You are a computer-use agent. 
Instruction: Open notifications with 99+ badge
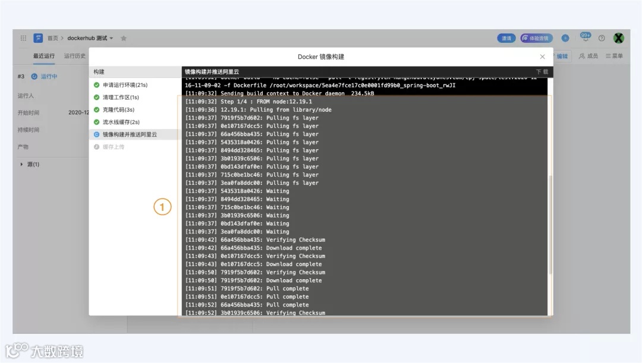tap(586, 37)
